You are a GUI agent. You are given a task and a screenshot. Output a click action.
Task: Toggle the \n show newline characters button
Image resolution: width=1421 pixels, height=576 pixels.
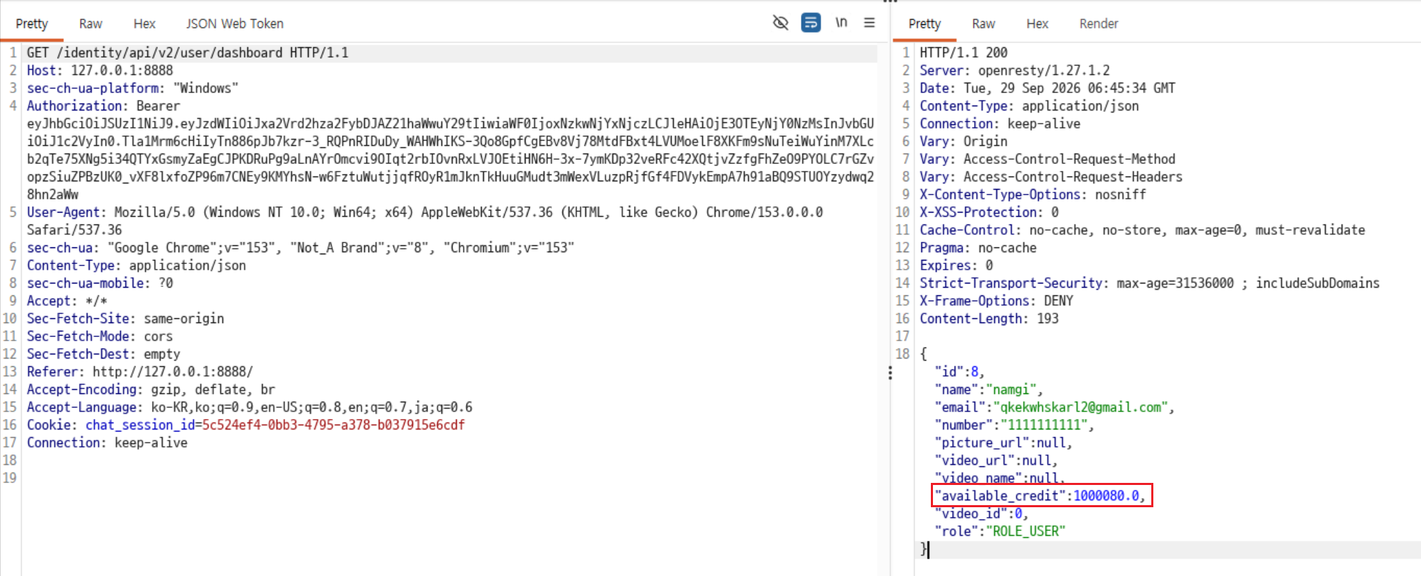pos(841,23)
